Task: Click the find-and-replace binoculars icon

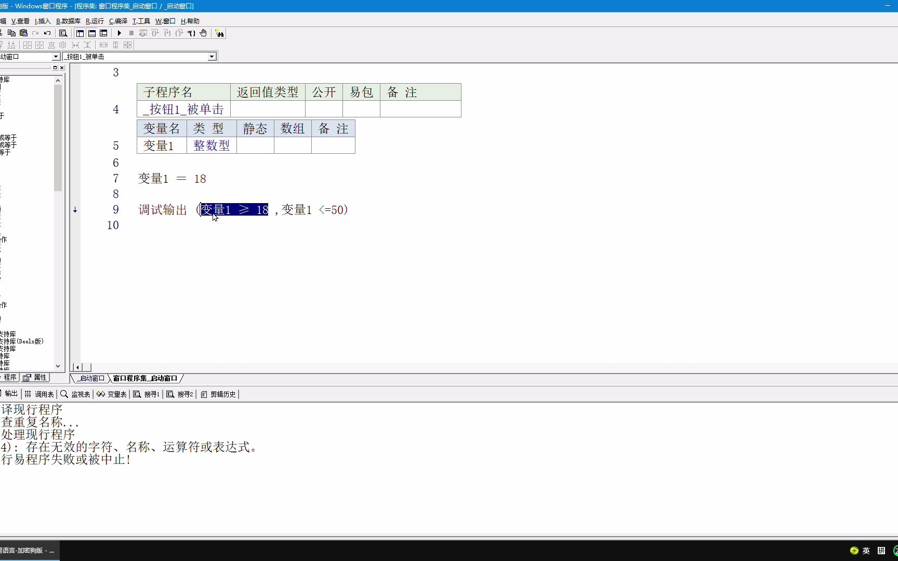Action: (x=220, y=33)
